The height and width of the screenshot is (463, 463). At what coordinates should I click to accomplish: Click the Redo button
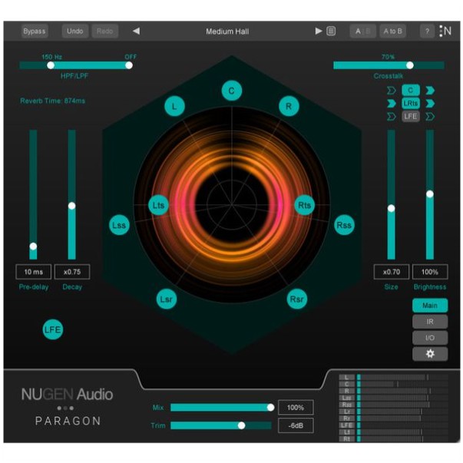coord(105,31)
